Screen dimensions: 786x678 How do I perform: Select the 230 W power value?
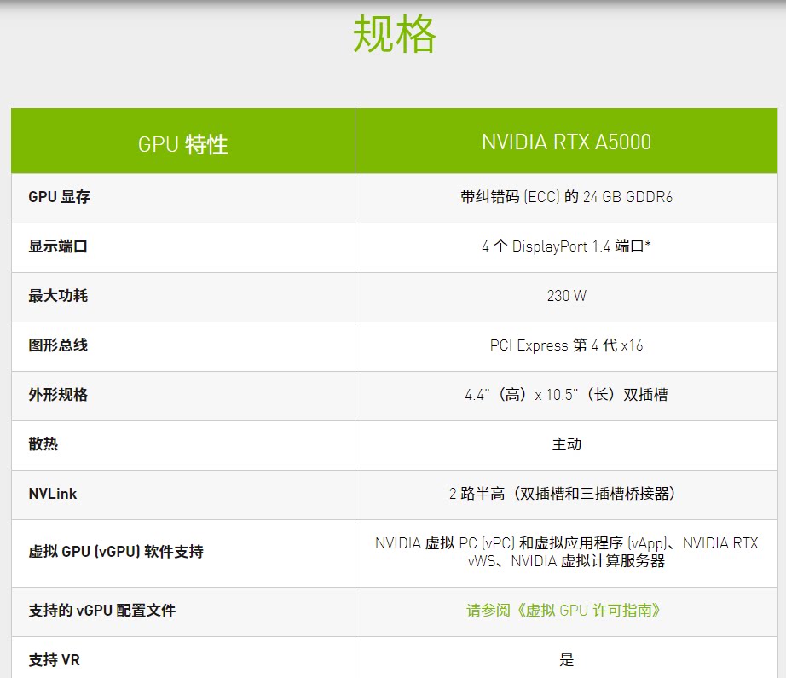pos(566,295)
